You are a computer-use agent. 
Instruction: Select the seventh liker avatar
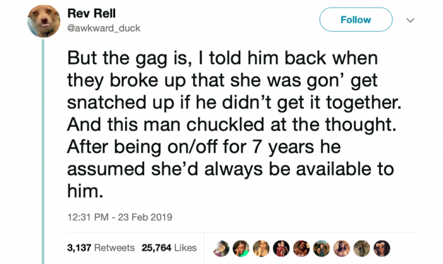342,248
